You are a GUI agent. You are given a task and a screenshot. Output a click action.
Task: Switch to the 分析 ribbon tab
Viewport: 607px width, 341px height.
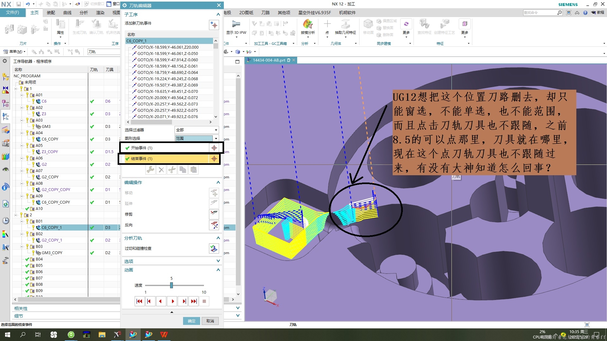coord(84,13)
